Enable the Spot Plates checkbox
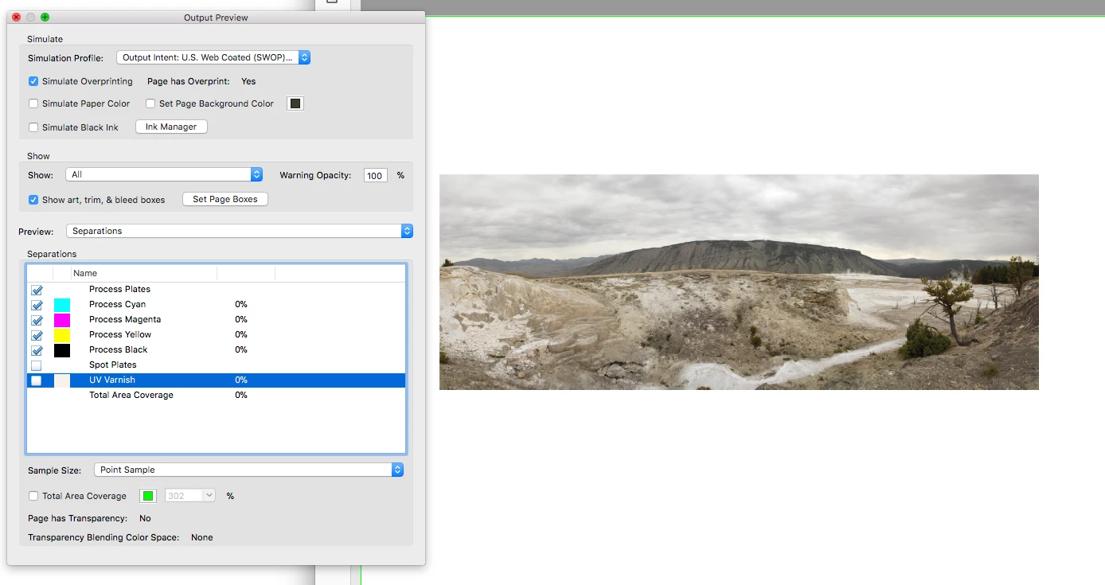The height and width of the screenshot is (585, 1105). click(x=37, y=365)
